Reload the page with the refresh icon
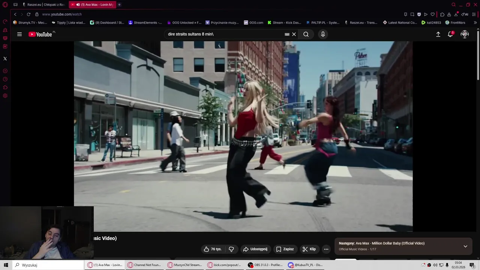 click(28, 14)
